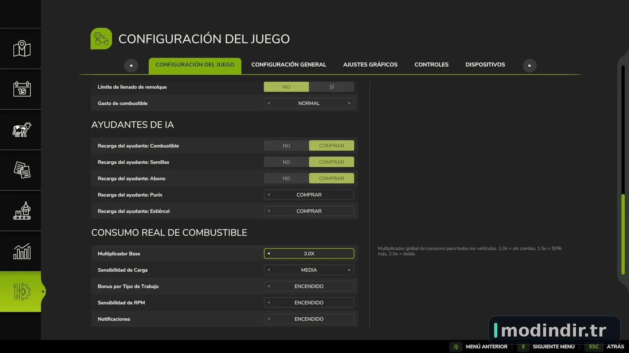Viewport: 629px width, 353px height.
Task: Switch to Dispositivos tab
Action: click(x=485, y=65)
